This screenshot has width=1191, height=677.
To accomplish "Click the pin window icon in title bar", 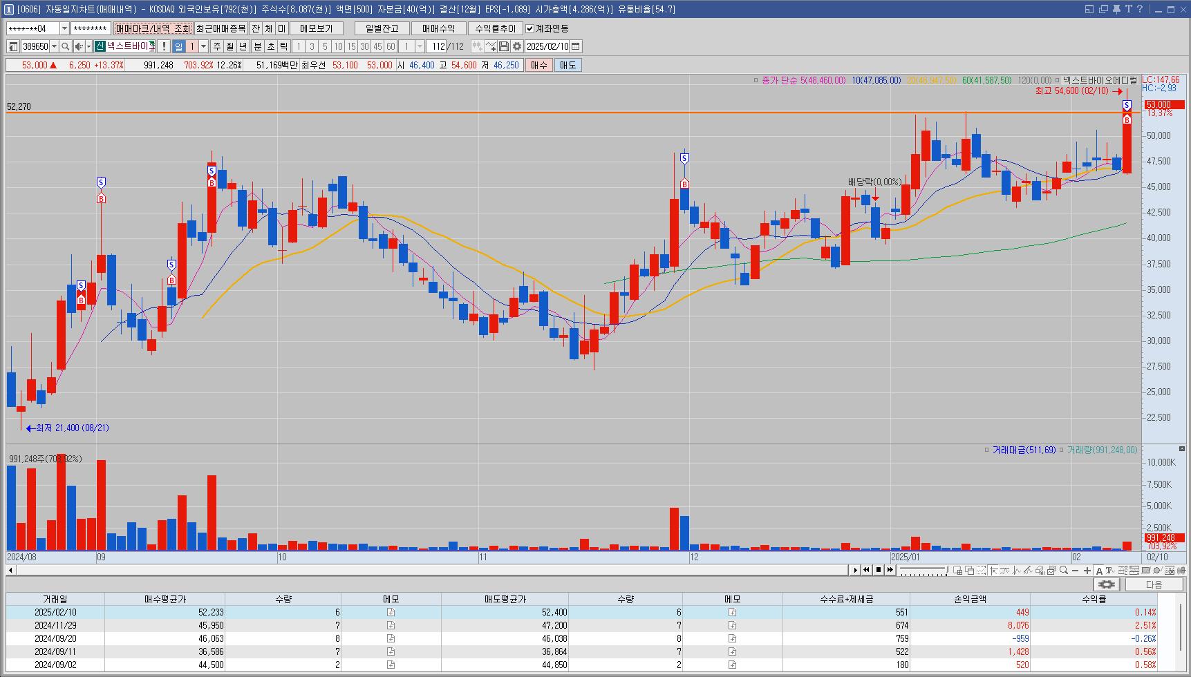I will [1116, 9].
